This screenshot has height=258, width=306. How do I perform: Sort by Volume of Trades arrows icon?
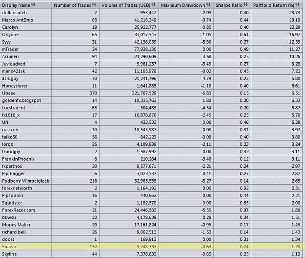click(x=153, y=5)
